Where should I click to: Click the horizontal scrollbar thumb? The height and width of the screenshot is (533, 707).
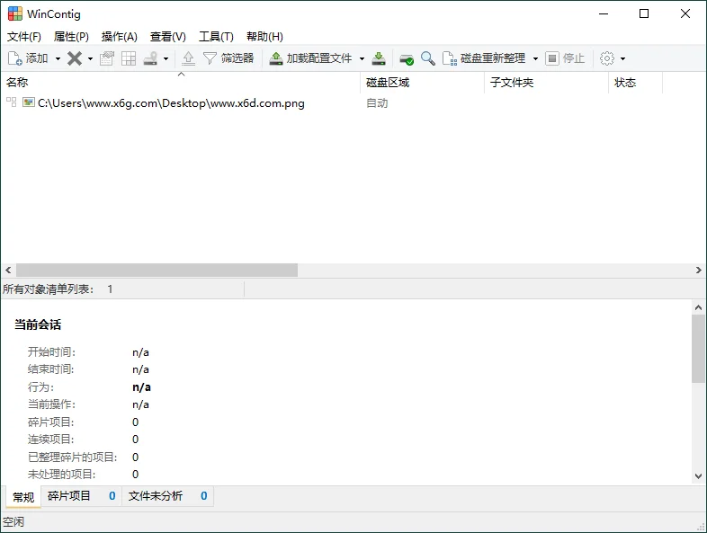tap(157, 271)
